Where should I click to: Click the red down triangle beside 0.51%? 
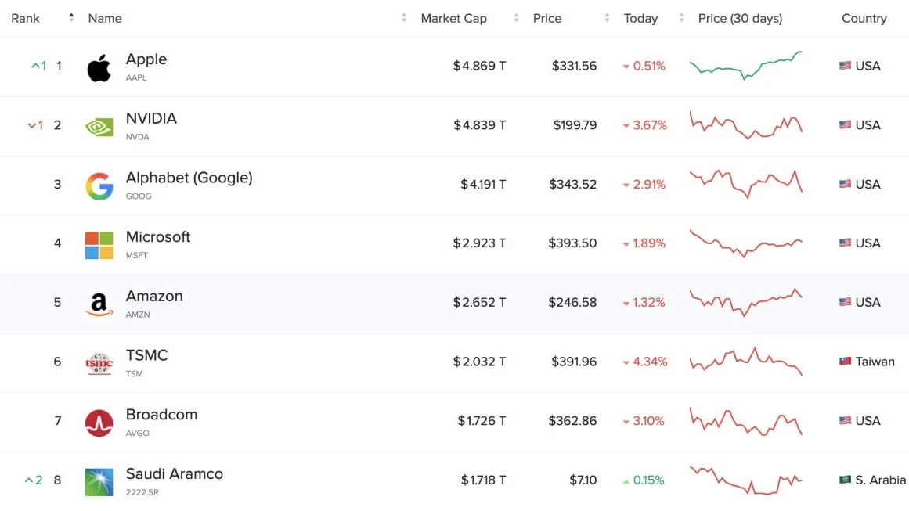626,67
